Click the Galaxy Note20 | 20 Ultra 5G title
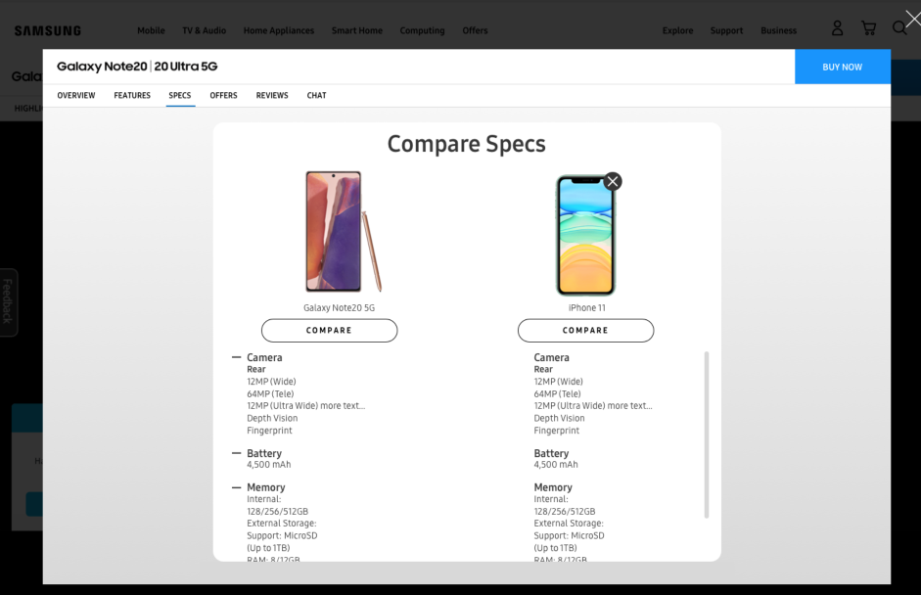 coord(137,67)
